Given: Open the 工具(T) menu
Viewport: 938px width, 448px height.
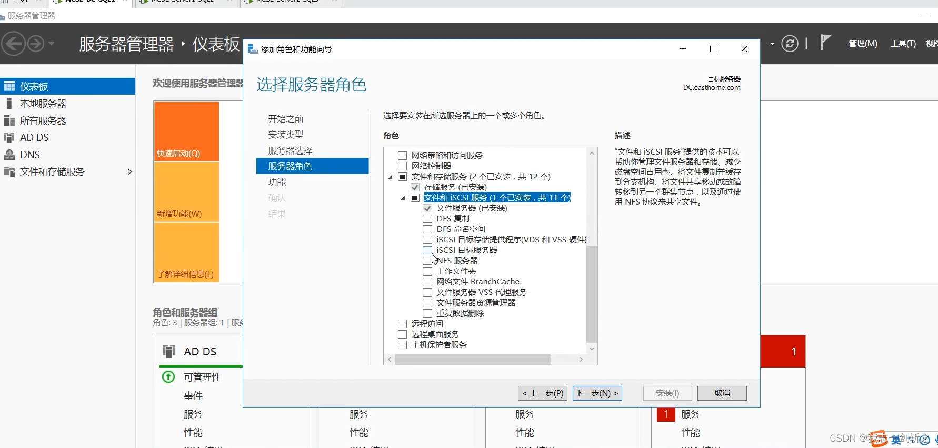Looking at the screenshot, I should pos(903,44).
